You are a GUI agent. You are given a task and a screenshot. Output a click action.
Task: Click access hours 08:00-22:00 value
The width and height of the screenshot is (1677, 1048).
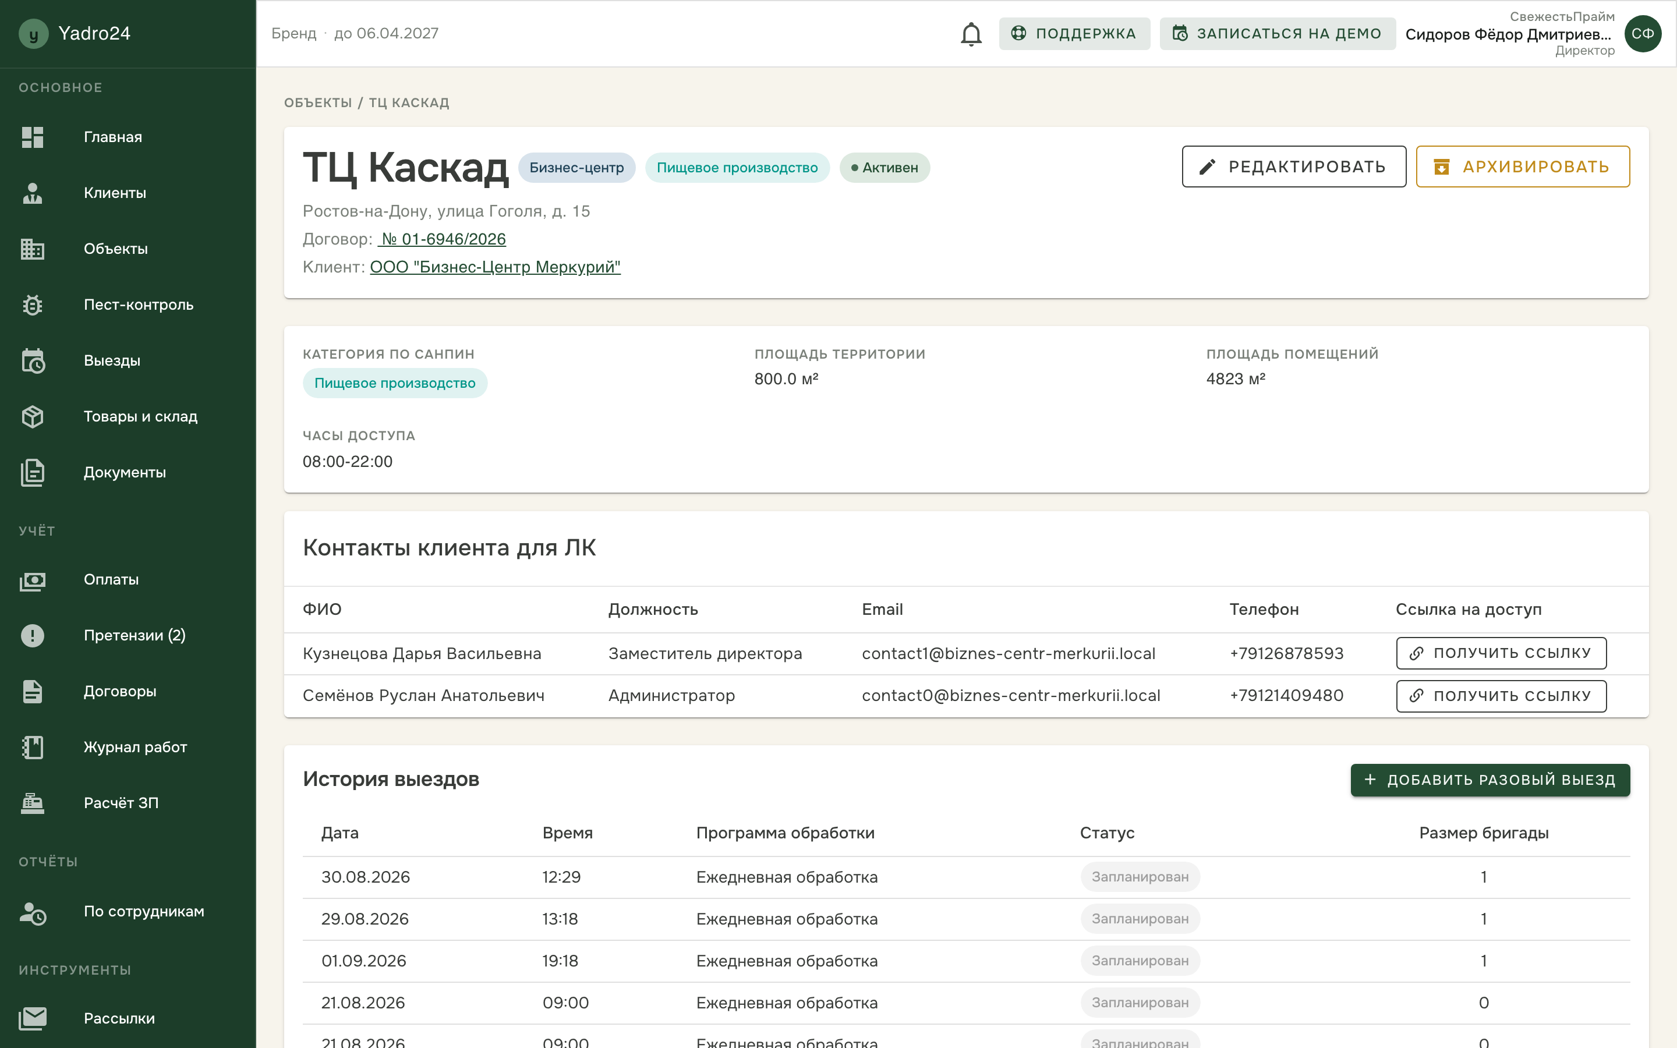click(347, 462)
